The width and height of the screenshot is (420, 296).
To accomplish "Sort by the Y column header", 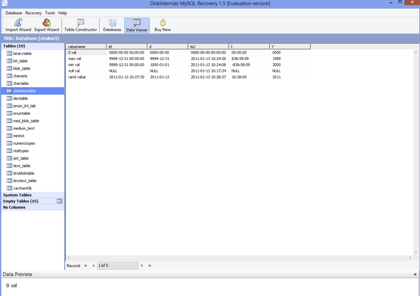I will tap(290, 47).
